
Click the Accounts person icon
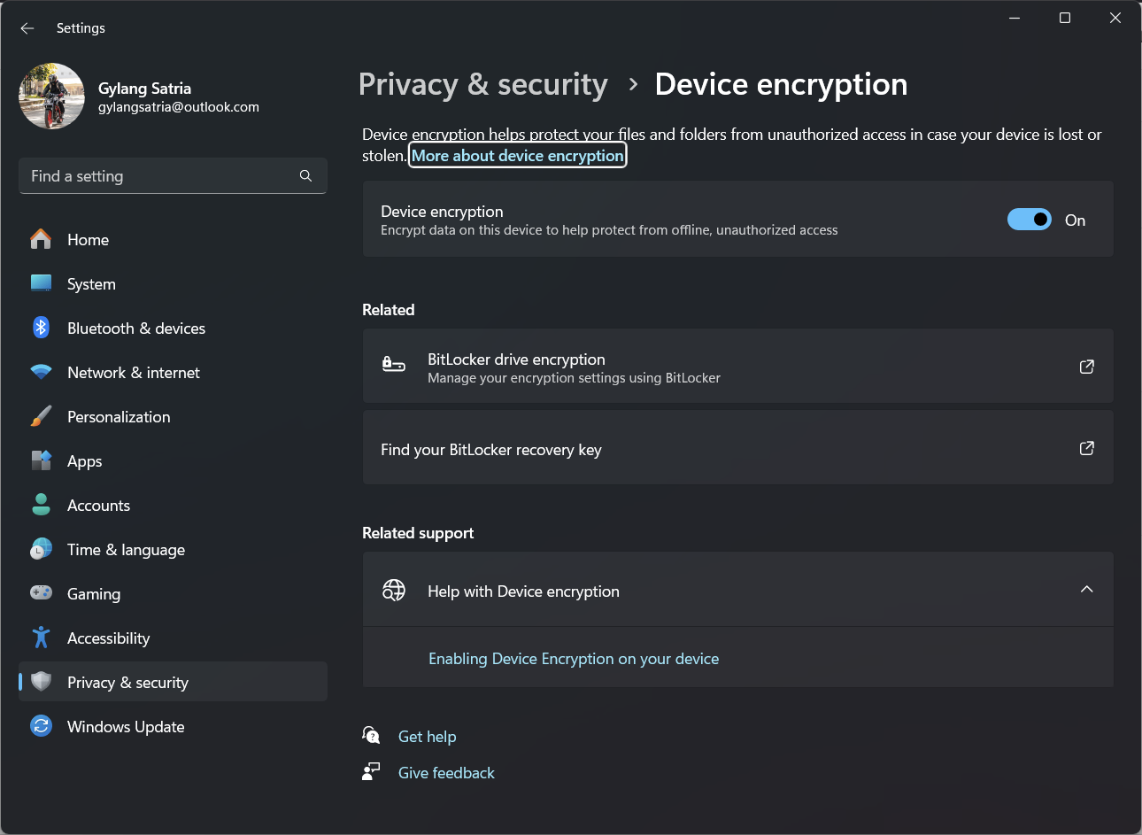pyautogui.click(x=41, y=505)
